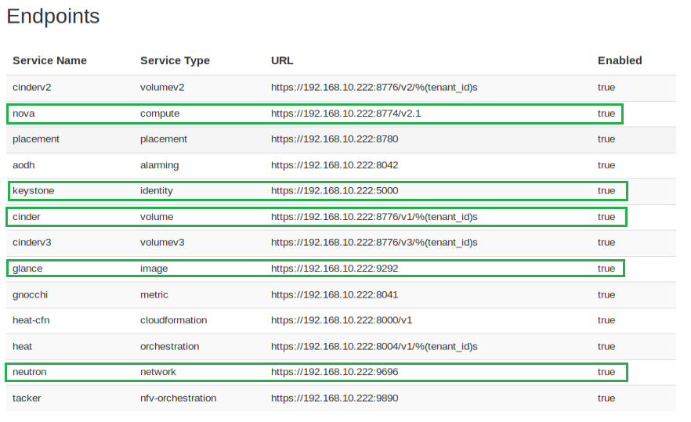691x422 pixels.
Task: Click the cinderv2 service name
Action: pyautogui.click(x=32, y=88)
